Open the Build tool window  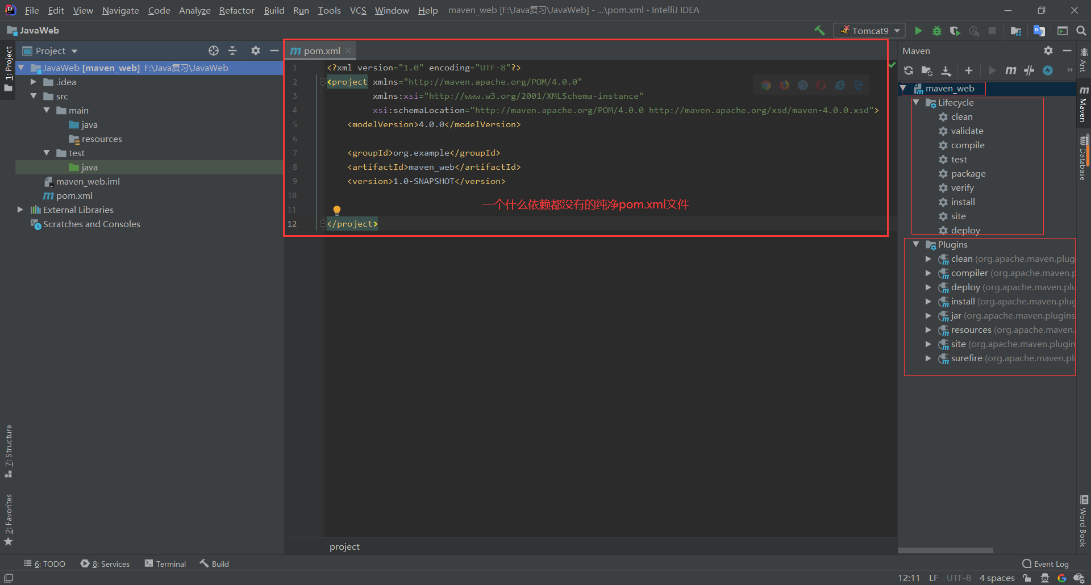point(214,563)
